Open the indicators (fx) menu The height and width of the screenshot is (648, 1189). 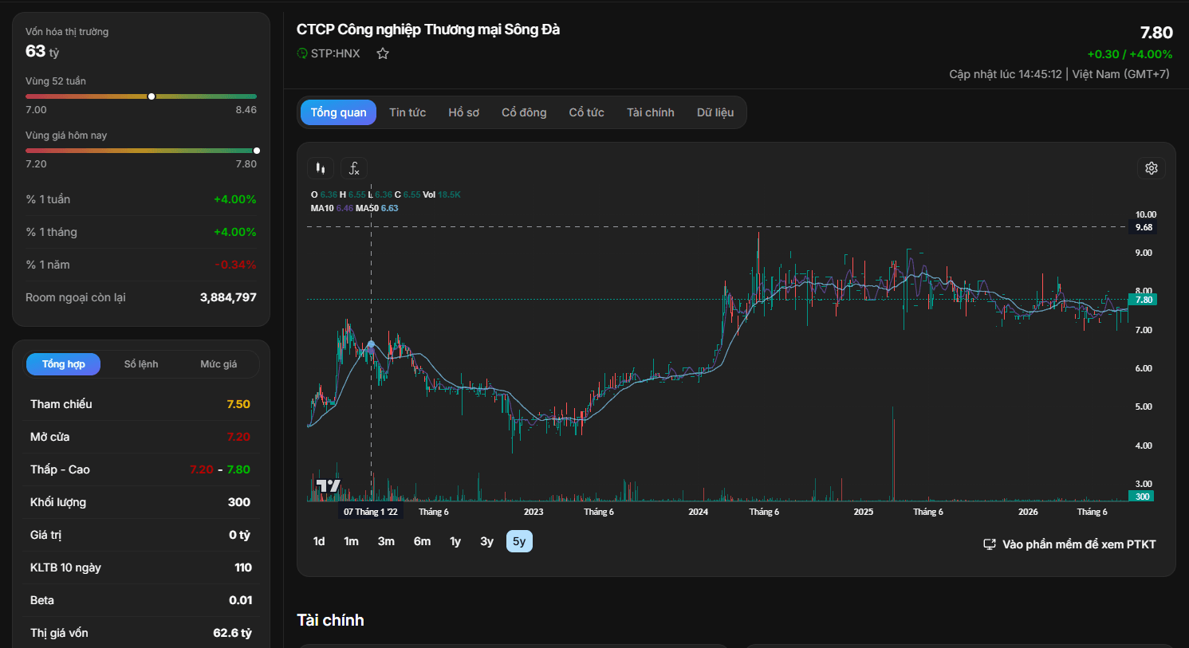(354, 168)
